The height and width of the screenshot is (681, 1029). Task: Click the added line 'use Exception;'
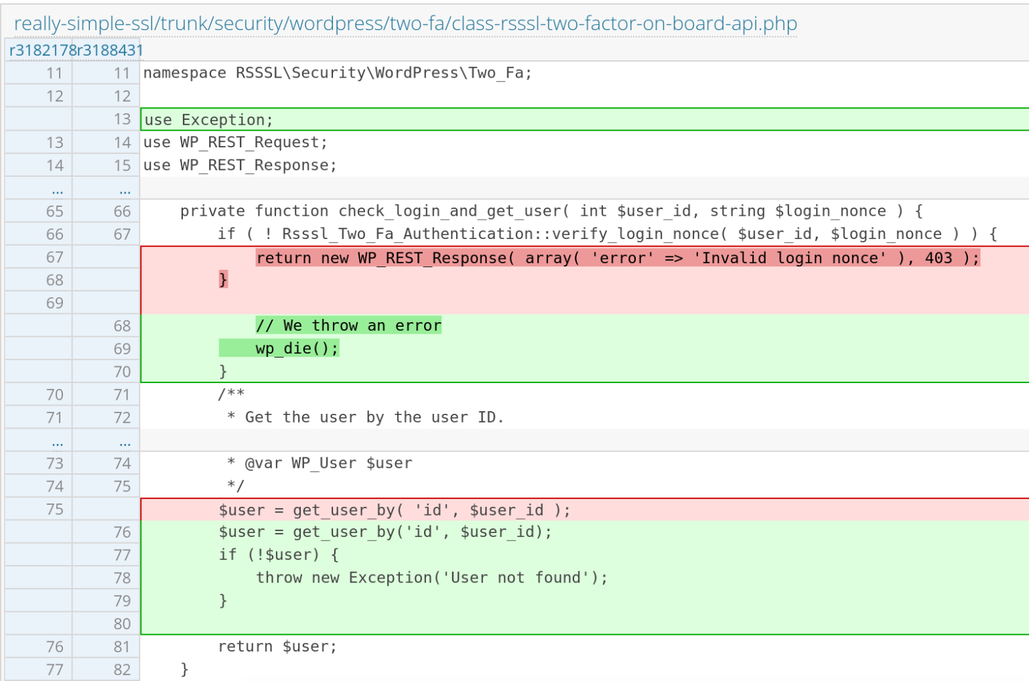pyautogui.click(x=208, y=119)
